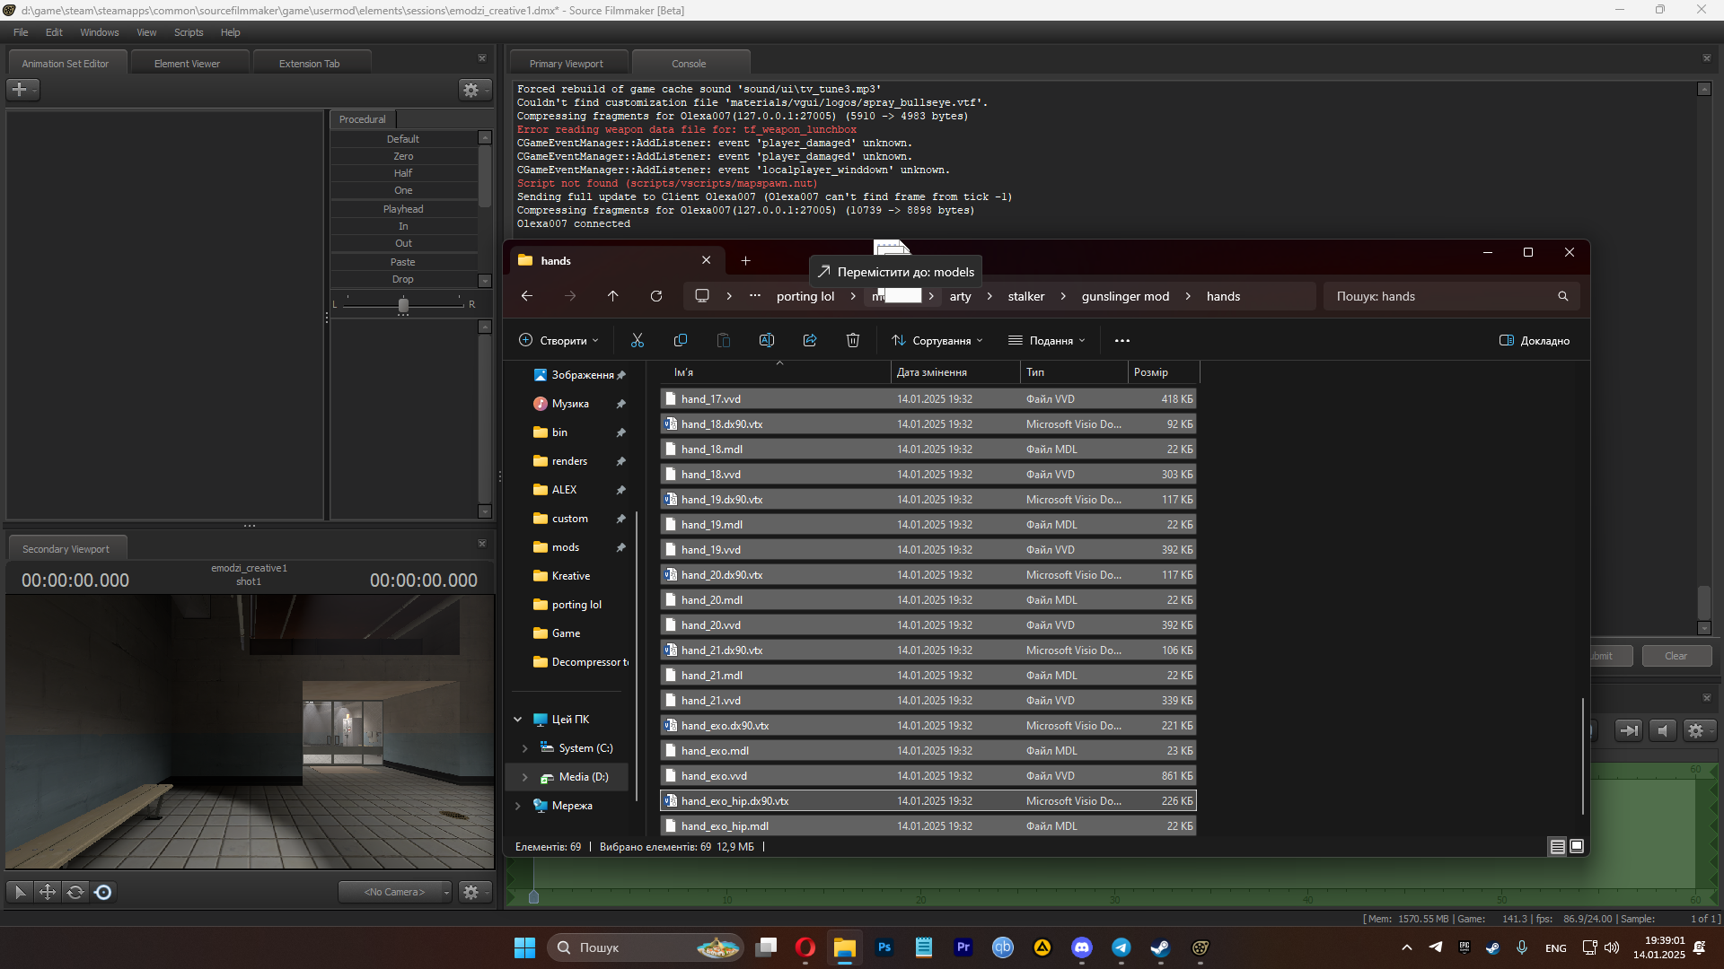Click the viewport settings gear icon
This screenshot has height=969, width=1724.
point(471,892)
